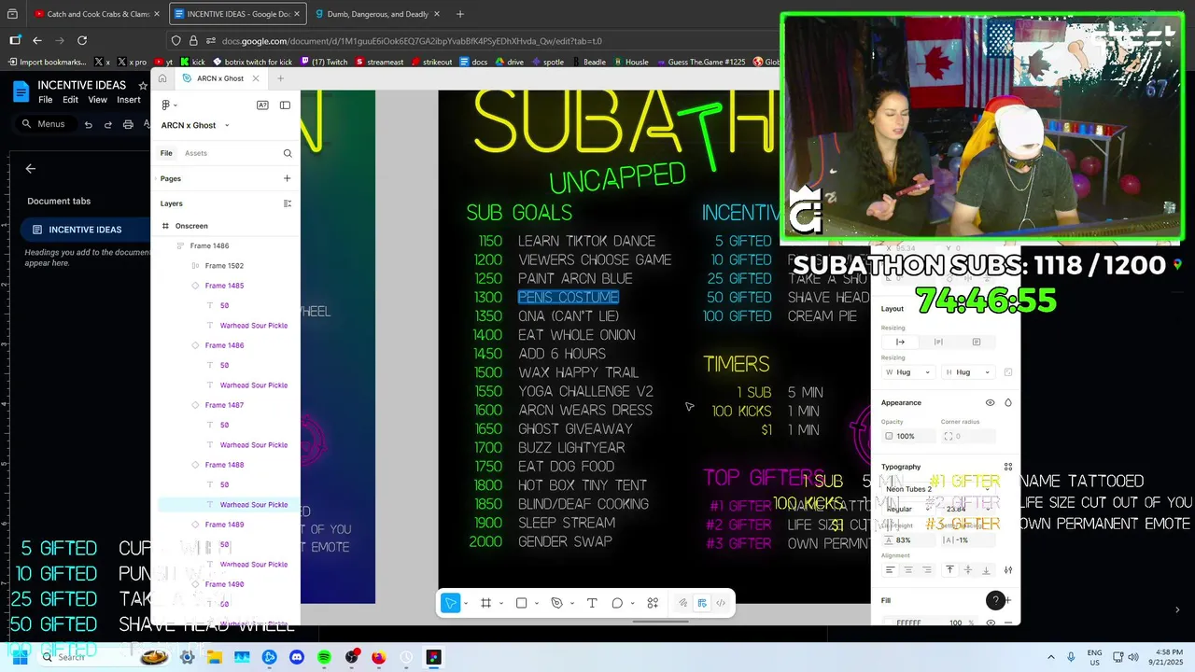
Task: Open the Figma main menu logo
Action: click(x=166, y=105)
